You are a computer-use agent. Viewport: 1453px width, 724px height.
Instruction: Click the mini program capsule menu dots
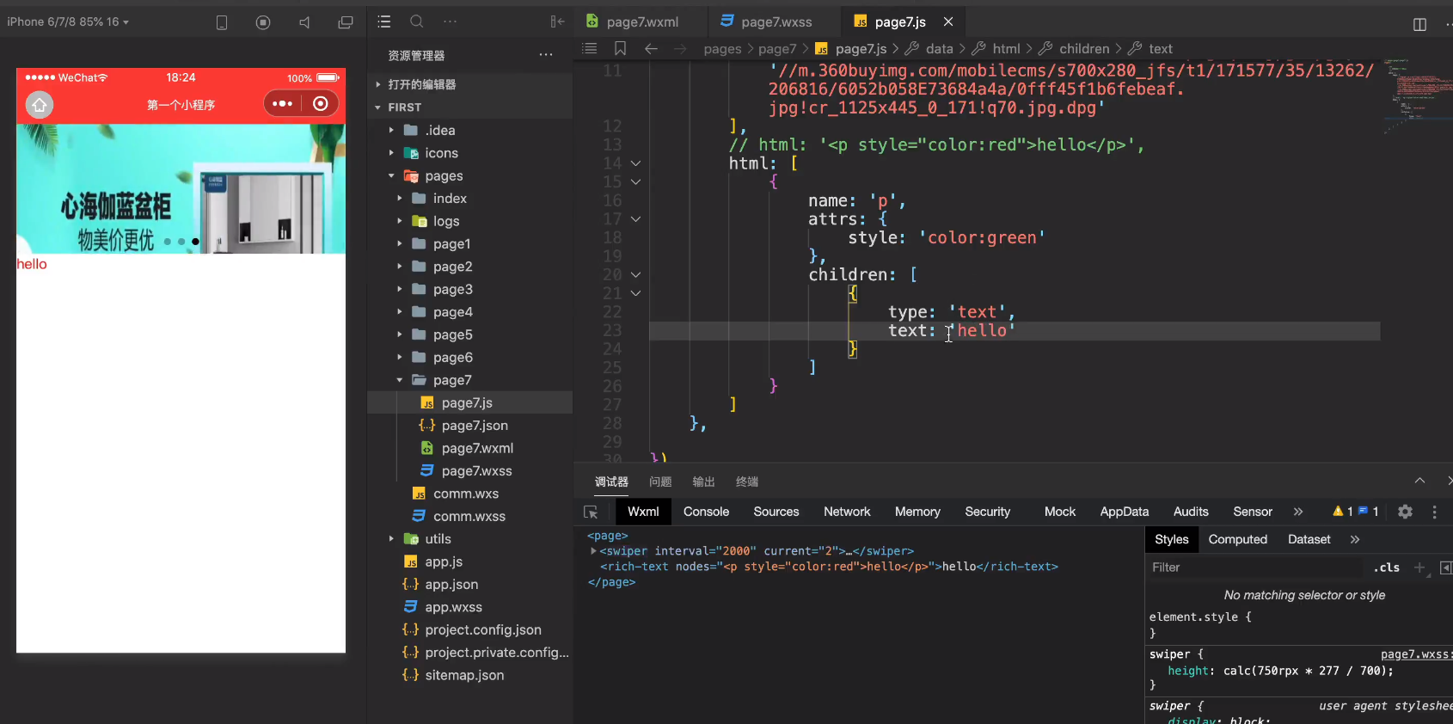coord(282,104)
